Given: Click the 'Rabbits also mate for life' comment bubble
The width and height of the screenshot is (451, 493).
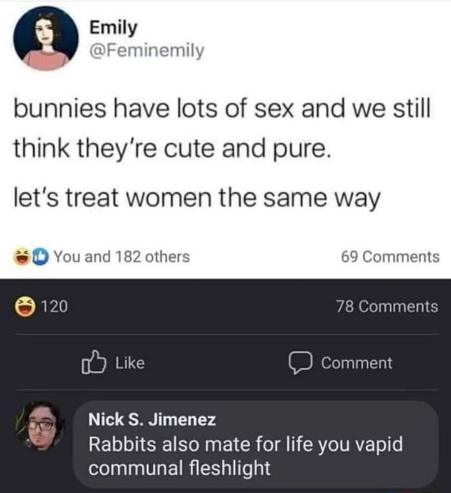Looking at the screenshot, I should [x=256, y=444].
